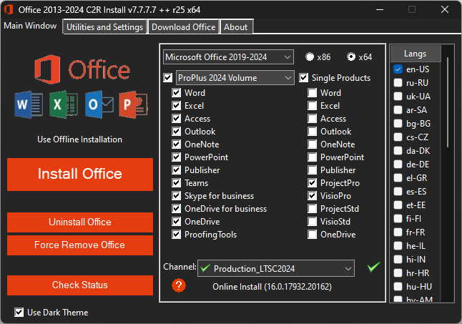This screenshot has height=324, width=462.
Task: Open the About tab
Action: click(x=236, y=27)
